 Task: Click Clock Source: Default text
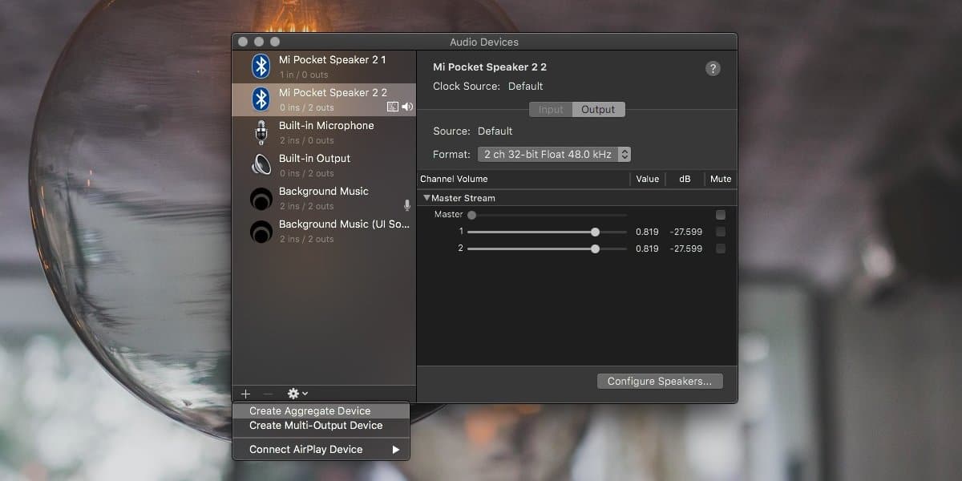488,87
